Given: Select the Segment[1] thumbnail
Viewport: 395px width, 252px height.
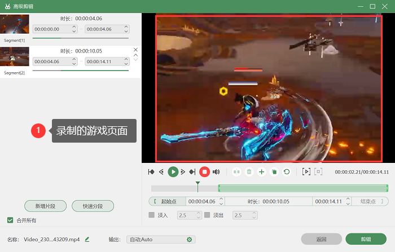Looking at the screenshot, I should pos(15,24).
